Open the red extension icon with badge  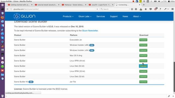pos(156,9)
